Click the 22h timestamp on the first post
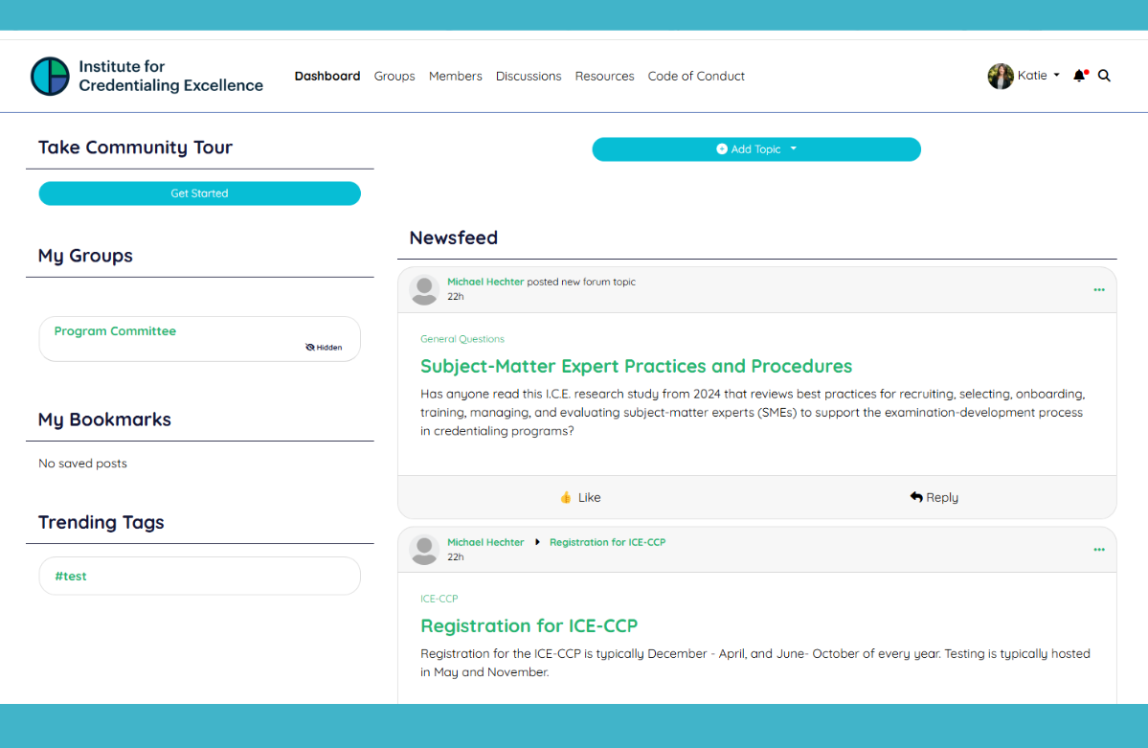 (x=456, y=297)
